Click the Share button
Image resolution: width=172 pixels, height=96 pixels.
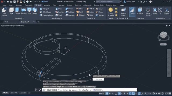click(45, 2)
